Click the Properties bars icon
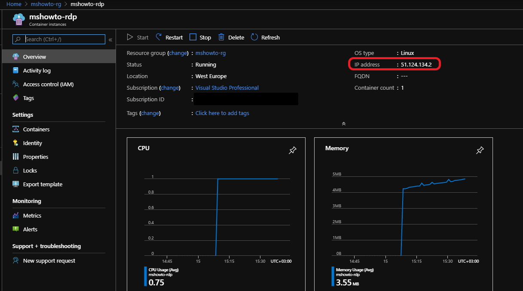The width and height of the screenshot is (523, 291). tap(16, 157)
